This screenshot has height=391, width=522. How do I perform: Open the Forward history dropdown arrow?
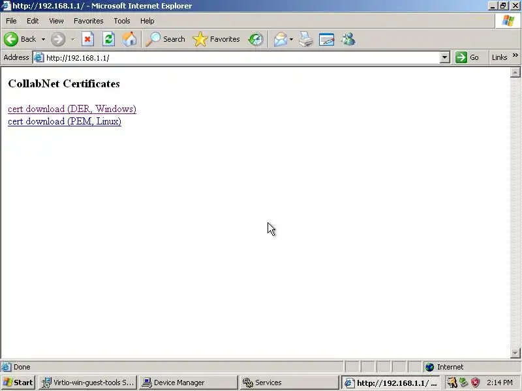tap(72, 39)
